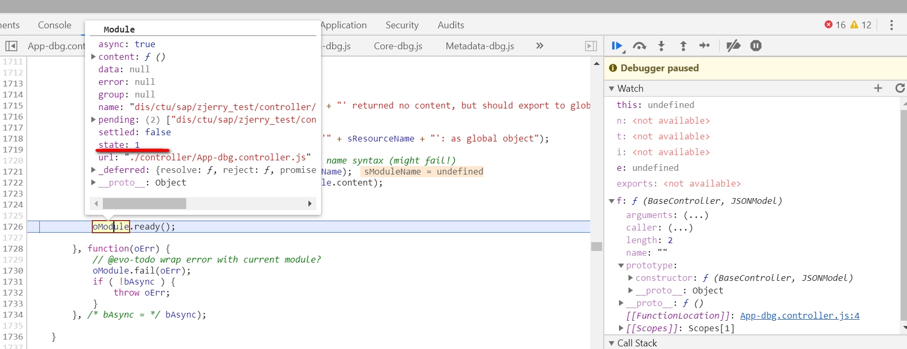Step over next function call
The height and width of the screenshot is (349, 907).
tap(639, 46)
